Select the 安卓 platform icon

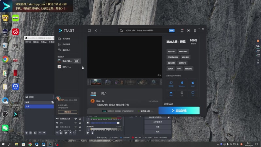tap(171, 94)
